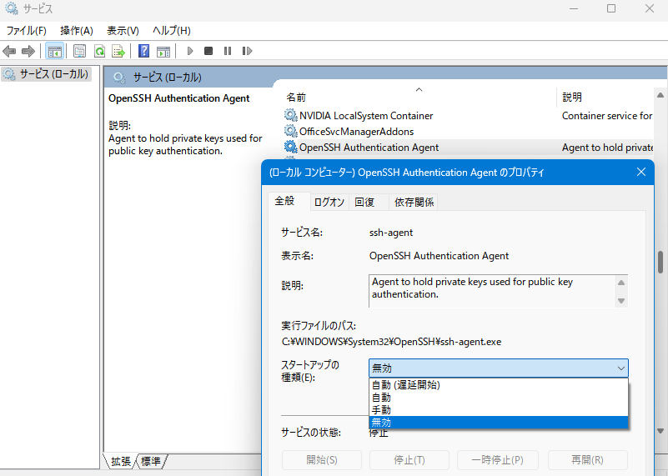Click the Refresh toolbar icon
The height and width of the screenshot is (476, 668).
(x=100, y=51)
